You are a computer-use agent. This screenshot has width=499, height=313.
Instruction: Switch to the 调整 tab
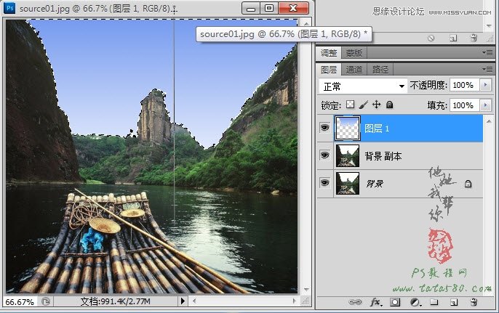click(329, 53)
